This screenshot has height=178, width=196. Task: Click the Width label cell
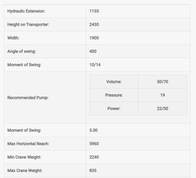click(x=13, y=38)
